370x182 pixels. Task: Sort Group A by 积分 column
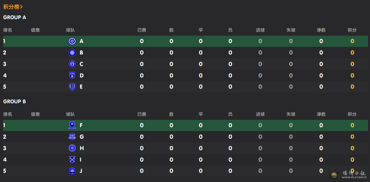pyautogui.click(x=352, y=30)
